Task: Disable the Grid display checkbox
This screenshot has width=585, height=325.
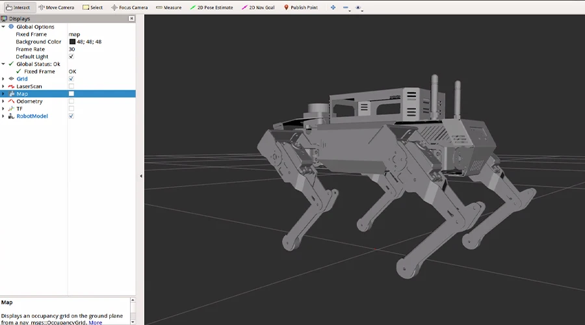Action: [x=71, y=79]
